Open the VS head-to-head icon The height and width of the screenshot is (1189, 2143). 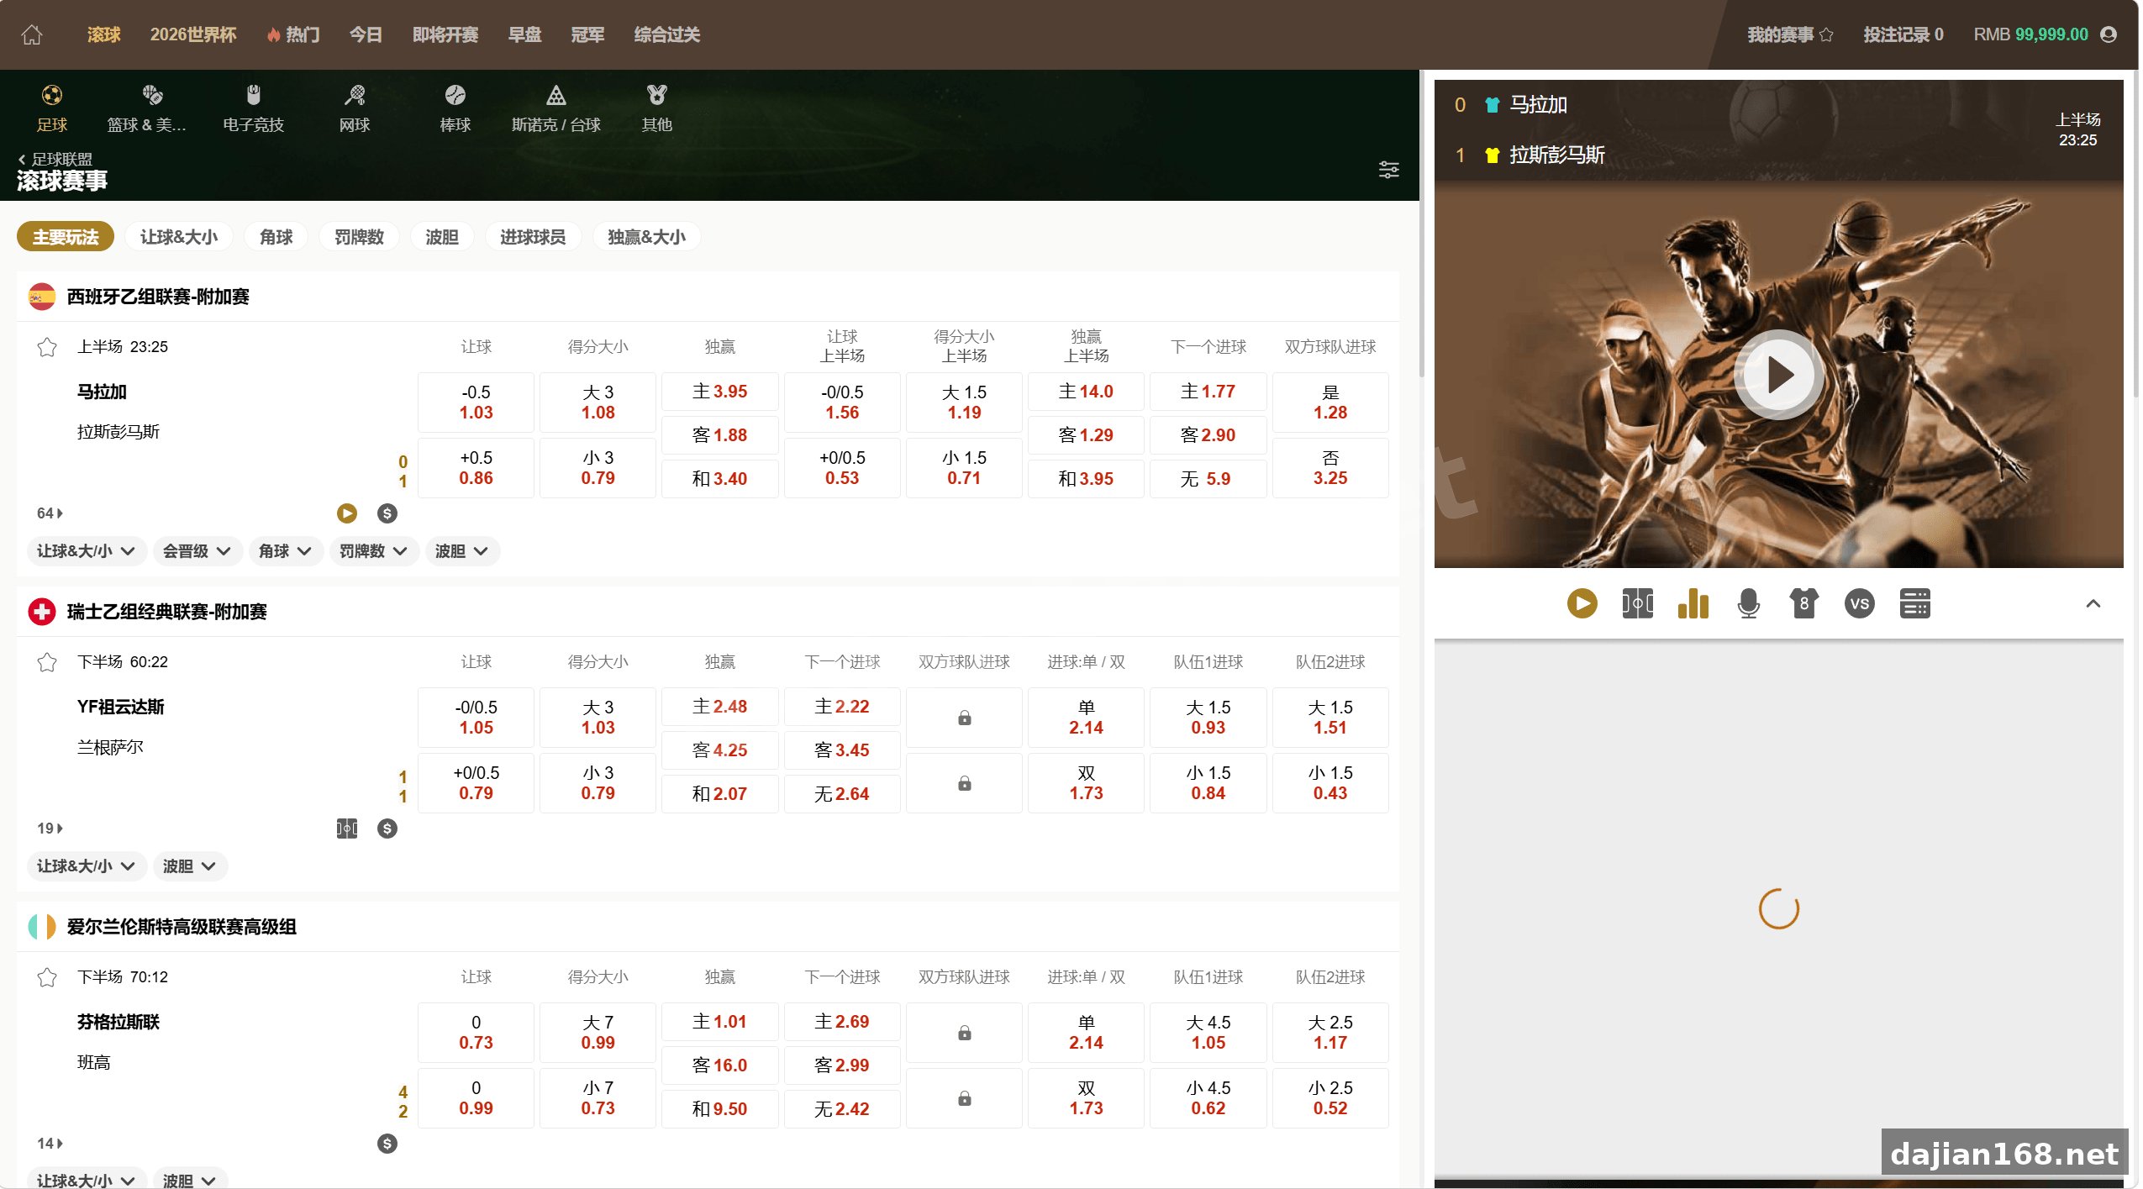coord(1859,603)
